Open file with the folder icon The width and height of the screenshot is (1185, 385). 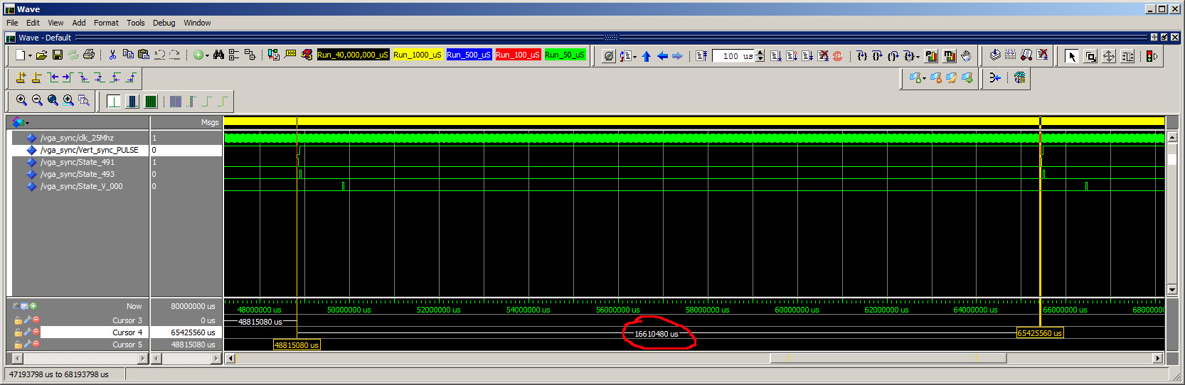(42, 55)
